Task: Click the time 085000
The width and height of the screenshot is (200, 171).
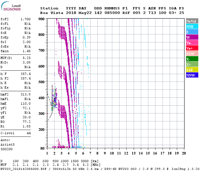Action: click(x=112, y=13)
